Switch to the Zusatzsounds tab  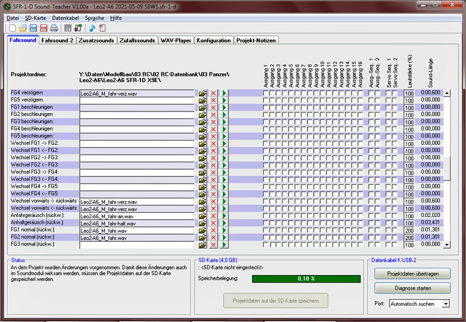coord(96,40)
